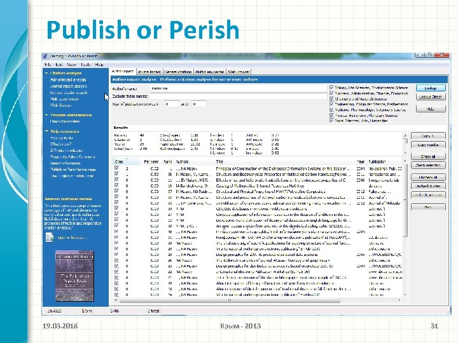Image resolution: width=458 pixels, height=343 pixels.
Task: Toggle Social Sciences, Arts, Humanities checkbox
Action: coord(331,121)
